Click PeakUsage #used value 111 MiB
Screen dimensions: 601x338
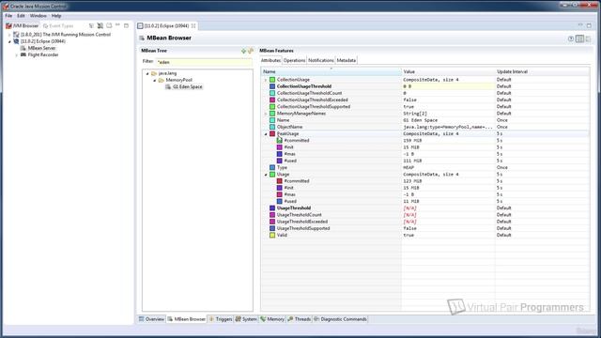(412, 161)
